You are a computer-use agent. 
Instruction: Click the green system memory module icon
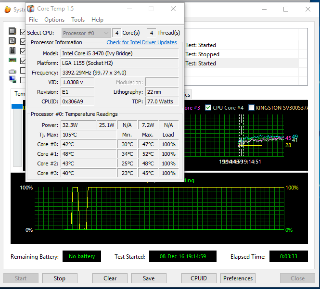[12, 60]
